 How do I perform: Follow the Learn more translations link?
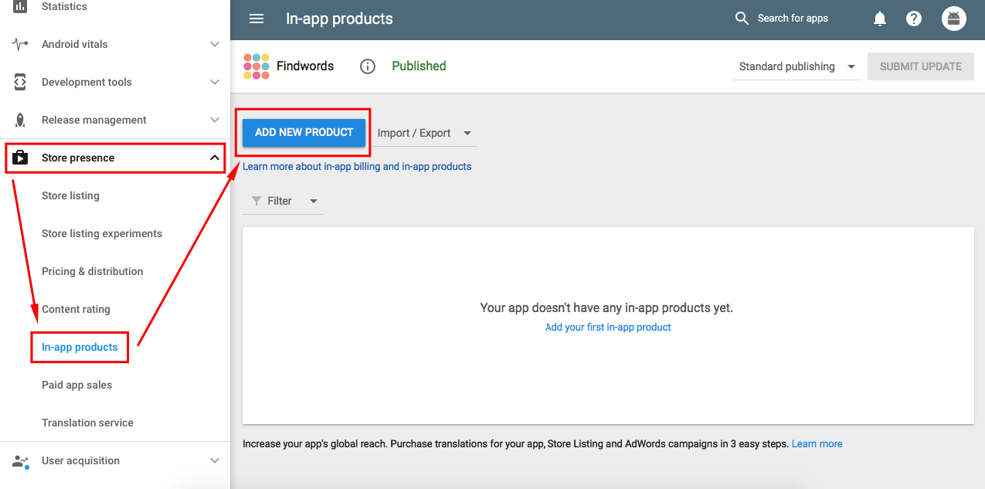point(817,444)
